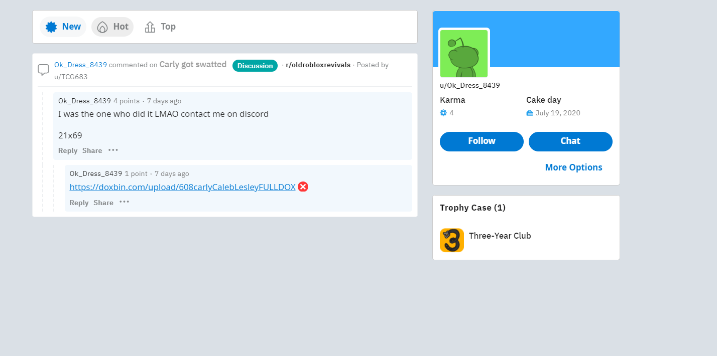Click the red X beside doxbin link

point(303,187)
